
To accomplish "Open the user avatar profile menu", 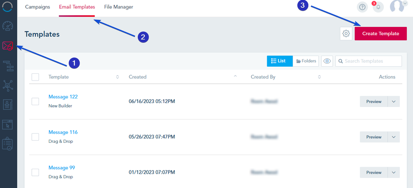I will (x=397, y=7).
